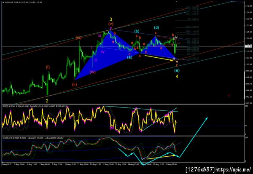Select the purple ii sub-wave label
This screenshot has height=174, width=253.
point(96,60)
